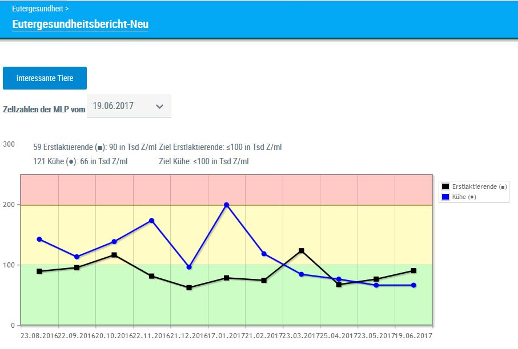Select the black square marker at 19.06.2017
Image resolution: width=518 pixels, height=349 pixels.
(x=414, y=271)
